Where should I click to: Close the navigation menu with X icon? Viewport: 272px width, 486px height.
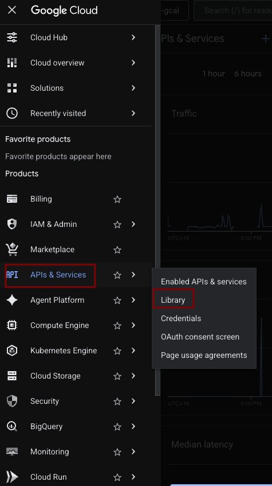coord(12,10)
